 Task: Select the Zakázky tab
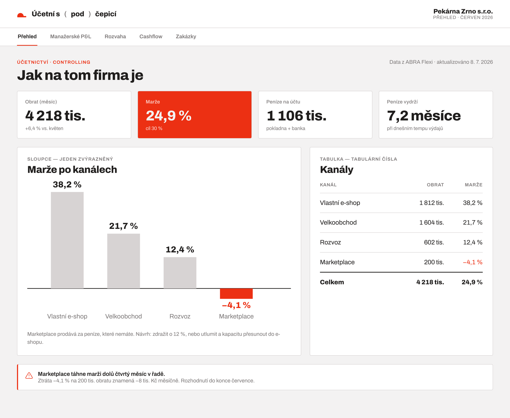pos(186,36)
